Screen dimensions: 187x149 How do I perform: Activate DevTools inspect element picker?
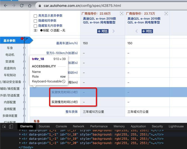coord(4,126)
